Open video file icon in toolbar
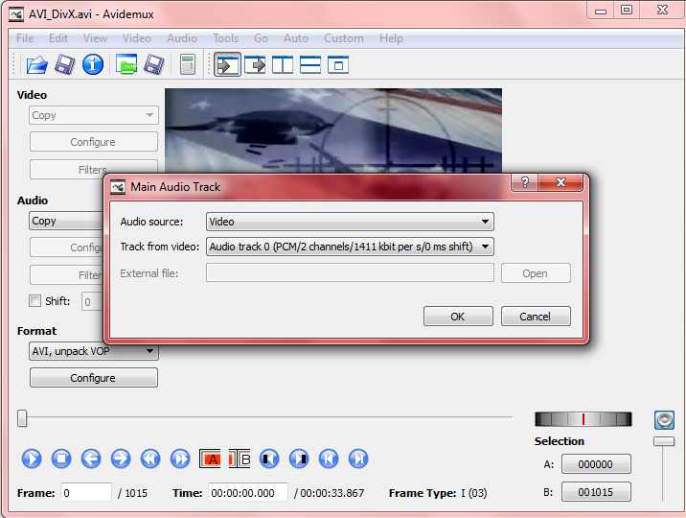The height and width of the screenshot is (518, 686). (36, 65)
